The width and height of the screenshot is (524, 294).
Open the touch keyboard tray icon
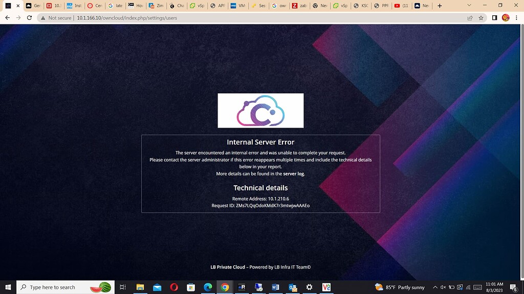point(477,287)
